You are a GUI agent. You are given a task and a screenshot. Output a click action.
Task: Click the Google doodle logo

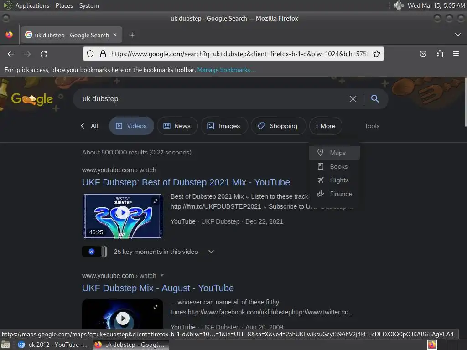point(32,99)
